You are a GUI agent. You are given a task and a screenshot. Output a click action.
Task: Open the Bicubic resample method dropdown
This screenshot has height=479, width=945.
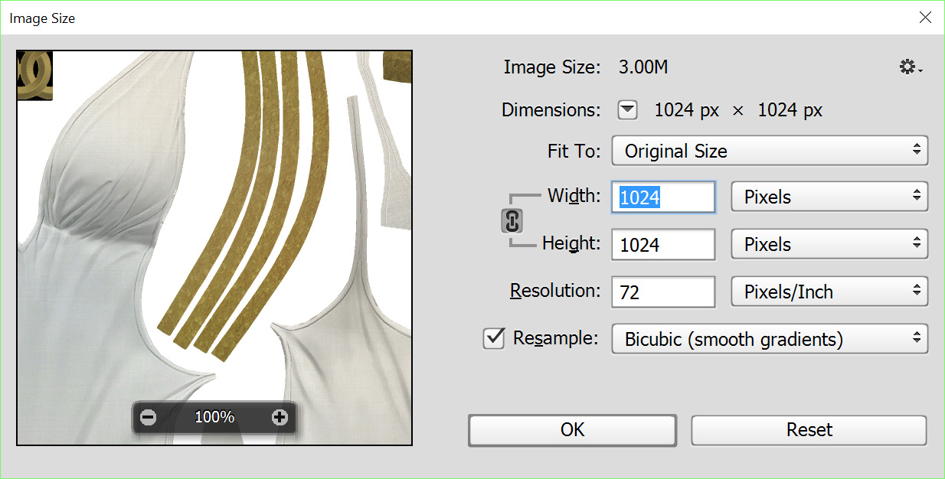click(769, 339)
